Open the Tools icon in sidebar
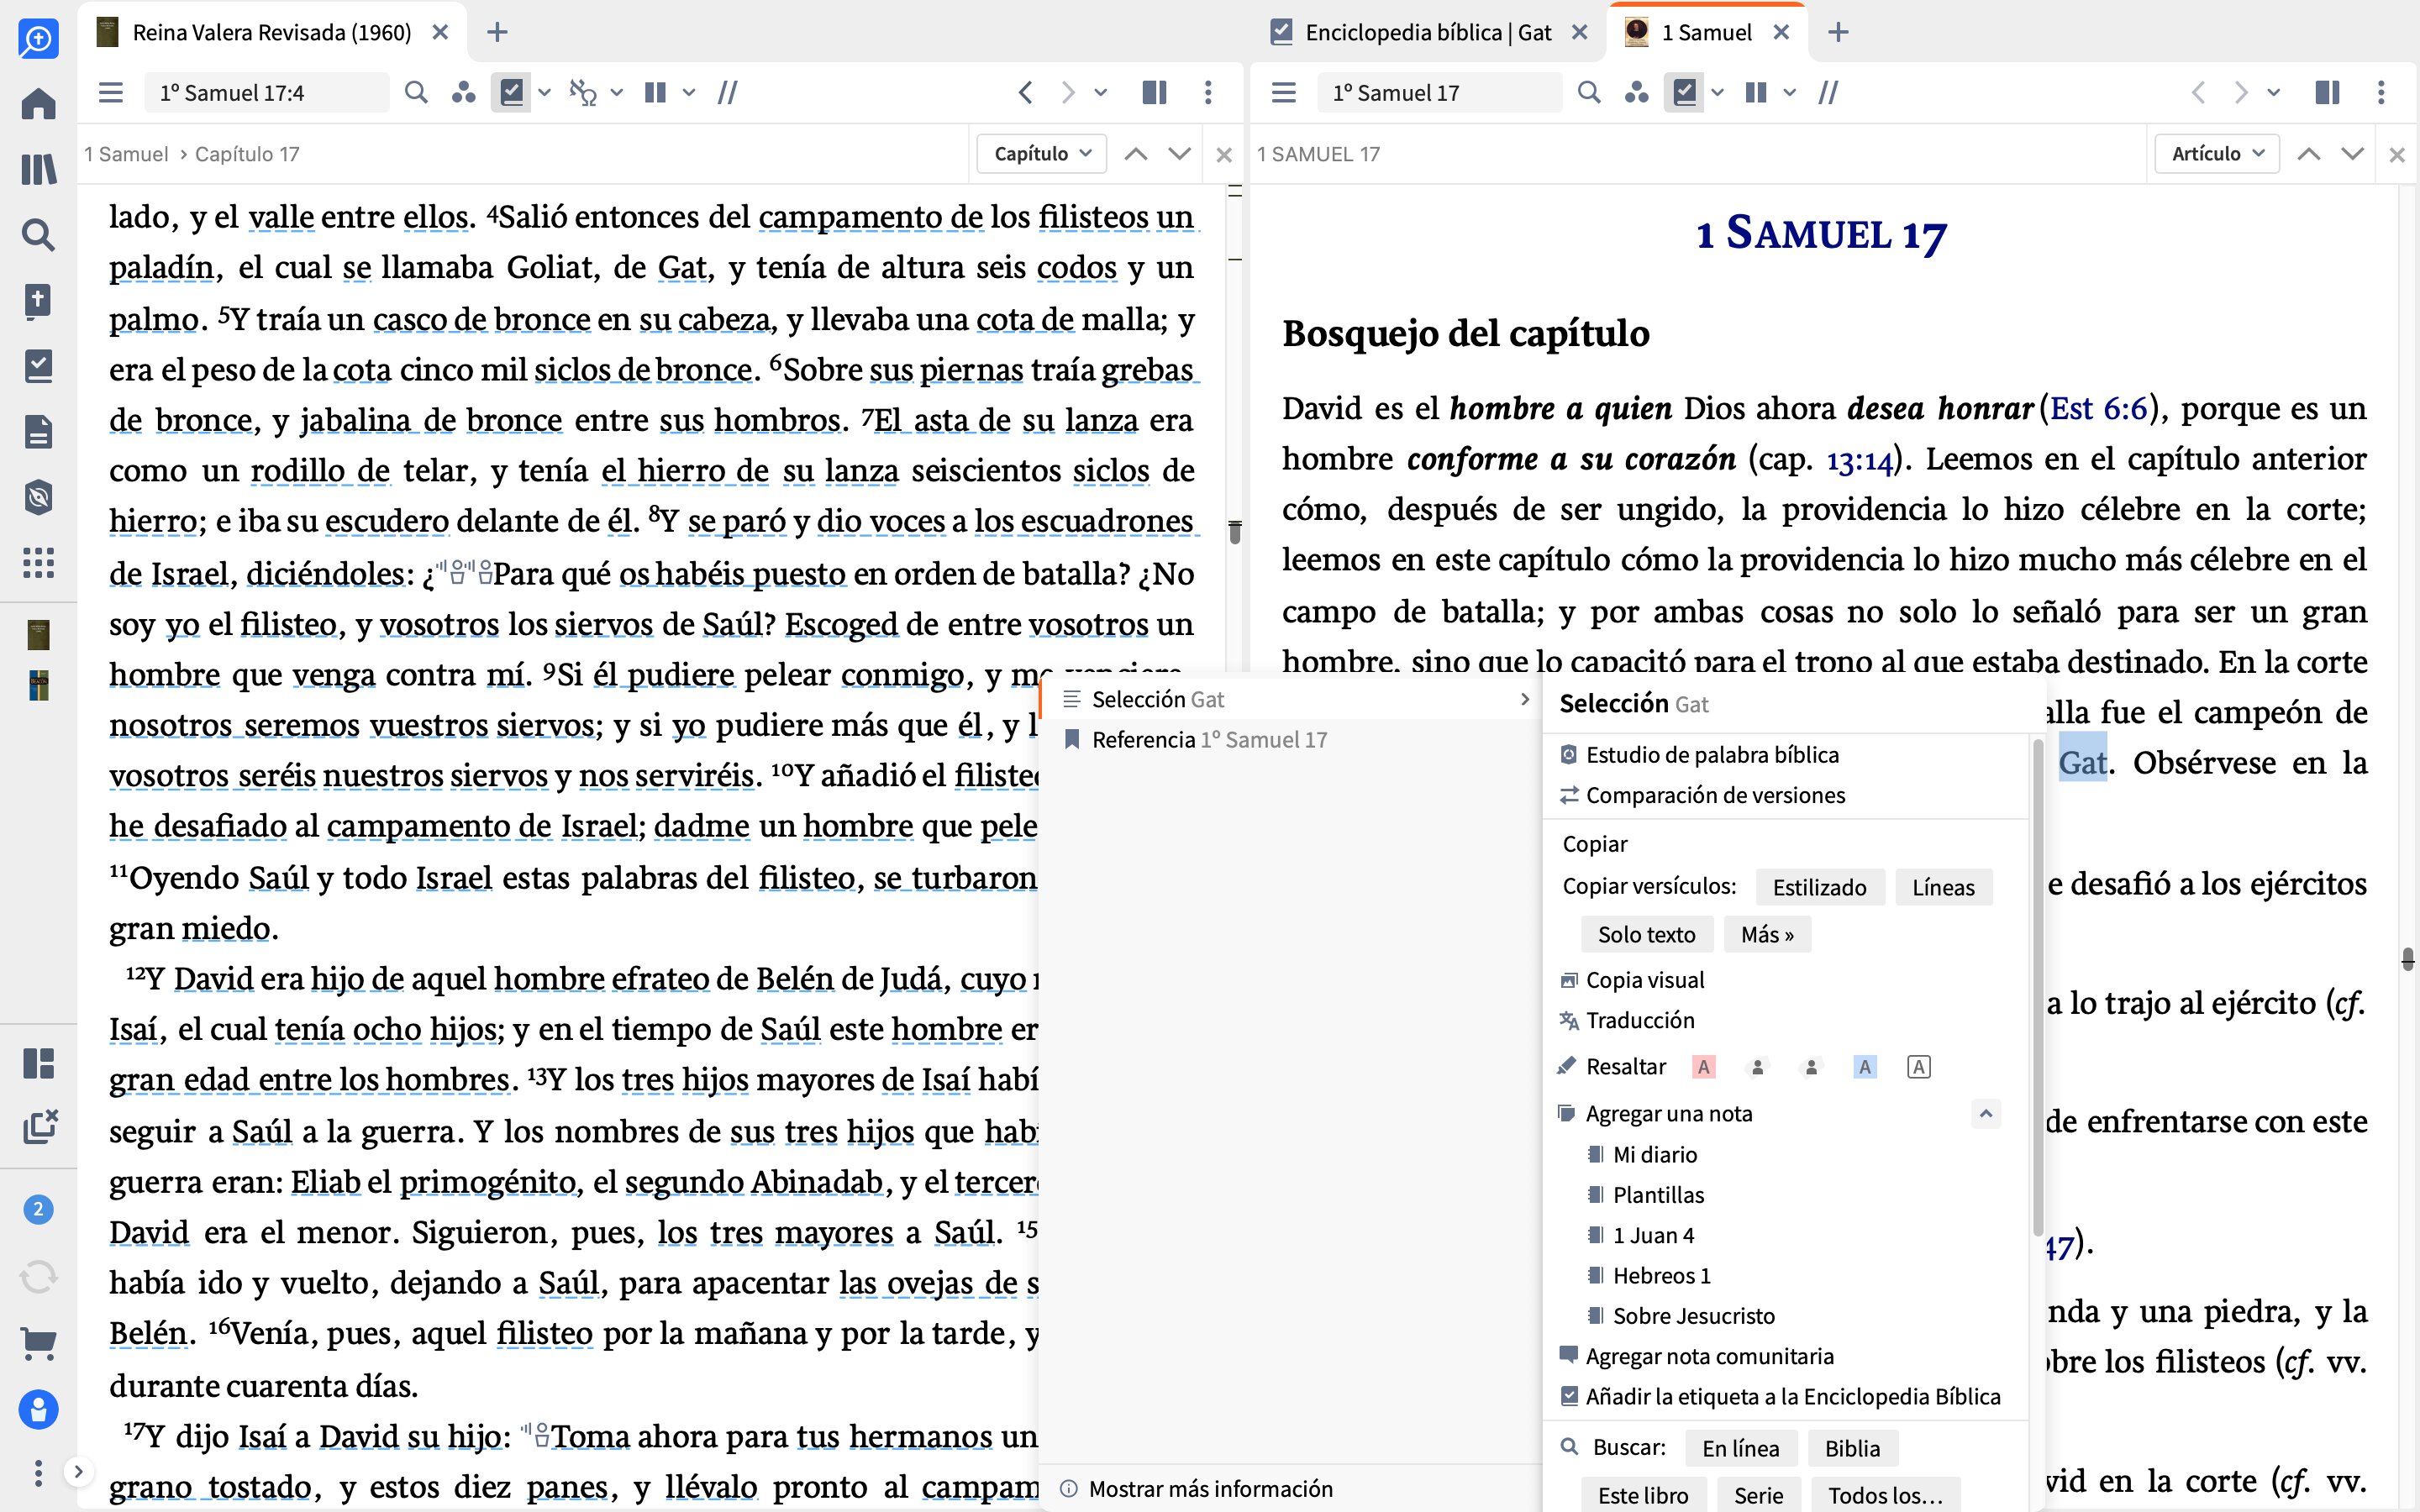Screen dimensions: 2420x1512 pos(38,497)
